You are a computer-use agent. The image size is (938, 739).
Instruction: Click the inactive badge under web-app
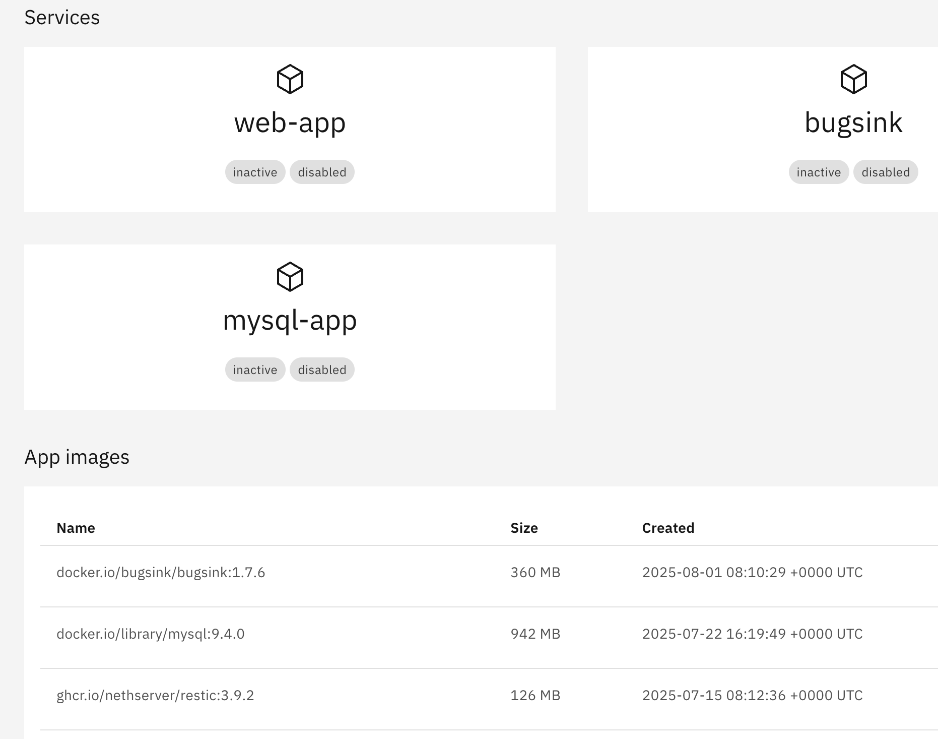point(255,172)
